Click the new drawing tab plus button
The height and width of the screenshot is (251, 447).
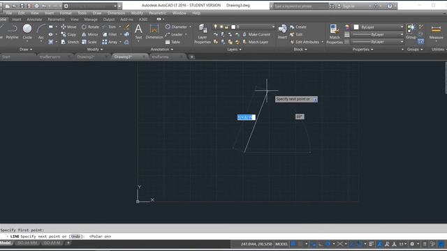tap(191, 57)
